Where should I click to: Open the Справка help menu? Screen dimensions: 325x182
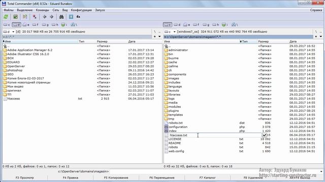(x=316, y=10)
